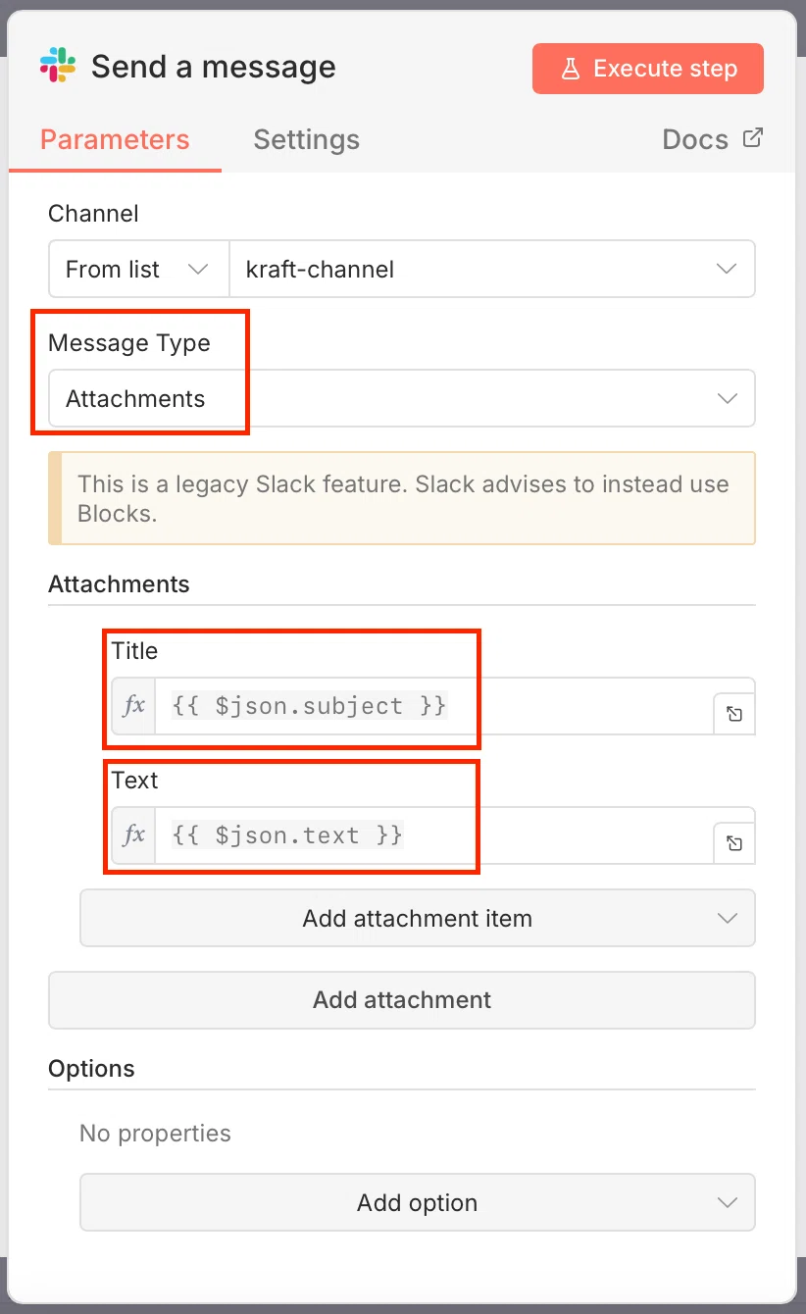Open the Message Type Attachments dropdown

coord(402,398)
